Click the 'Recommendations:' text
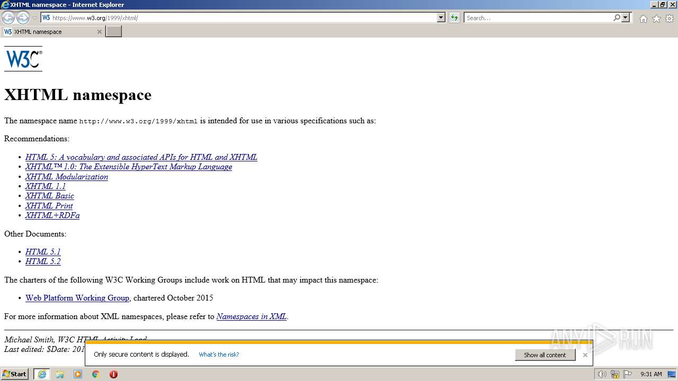Screen dimensions: 678x381 37,139
